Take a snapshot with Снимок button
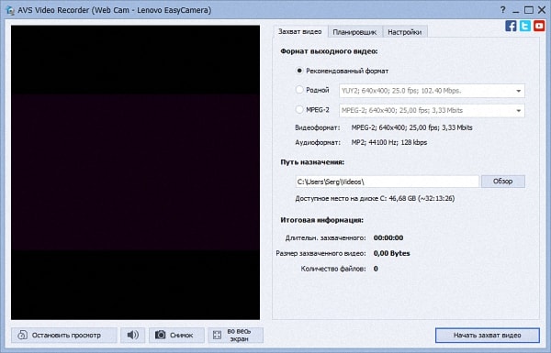Screen dimensions: 551x353 click(176, 335)
